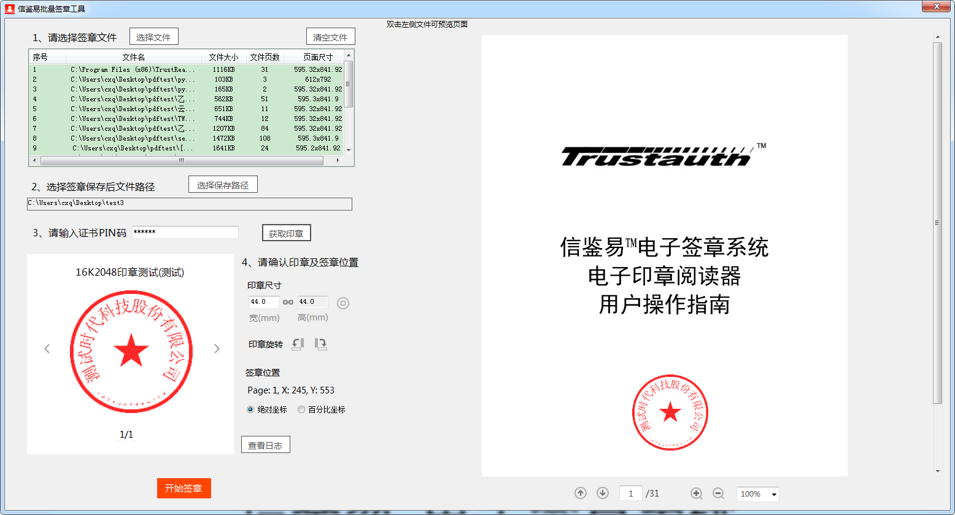Click the circular reset icon beside seal size
The image size is (955, 515).
point(343,303)
